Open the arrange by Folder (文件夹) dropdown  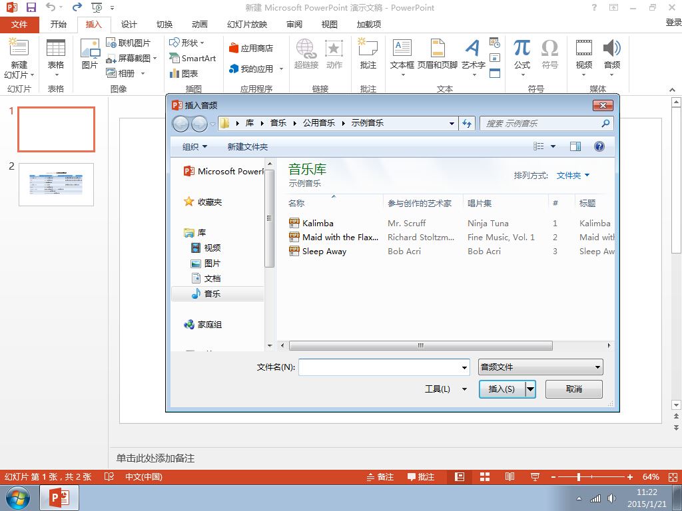click(x=573, y=176)
